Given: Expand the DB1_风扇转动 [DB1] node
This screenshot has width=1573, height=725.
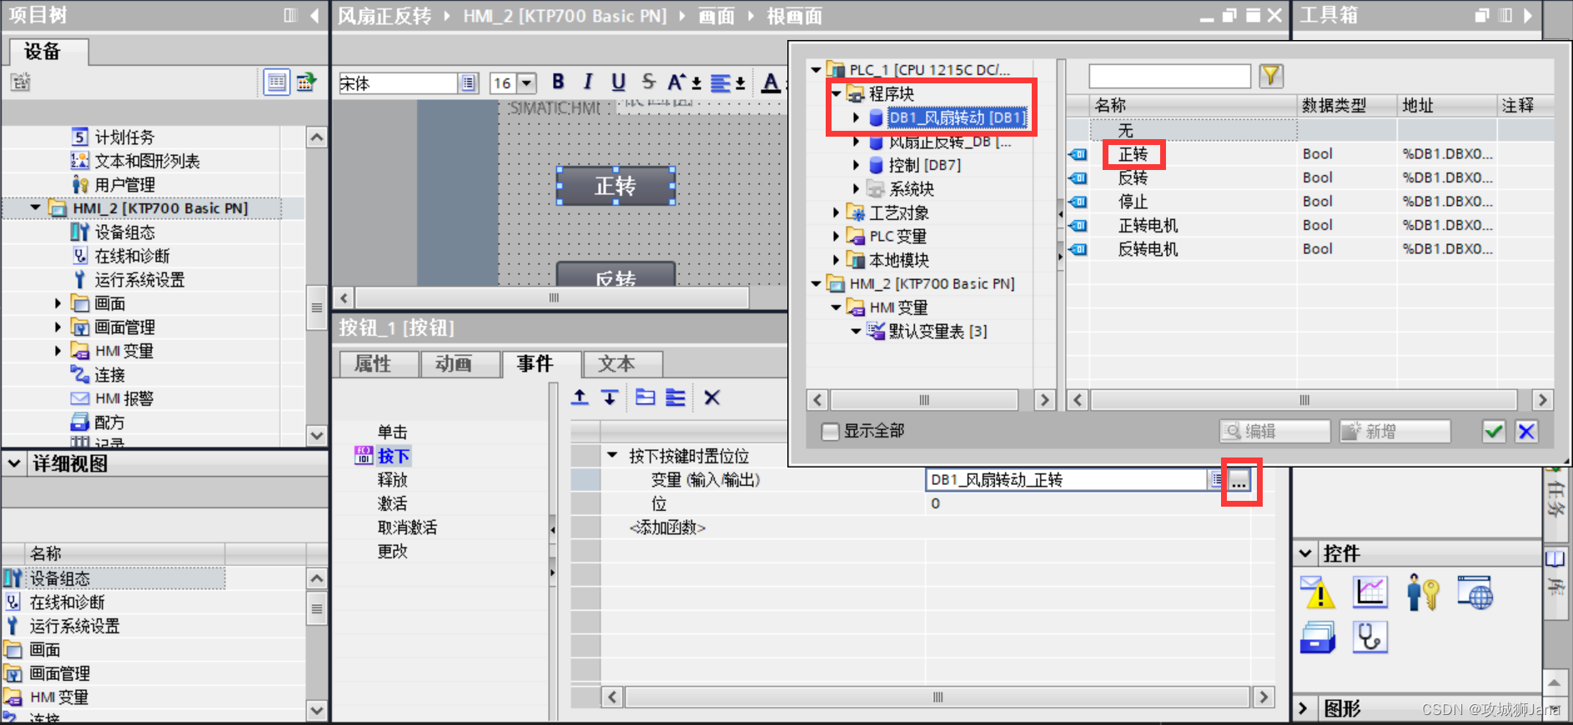Looking at the screenshot, I should [x=856, y=118].
